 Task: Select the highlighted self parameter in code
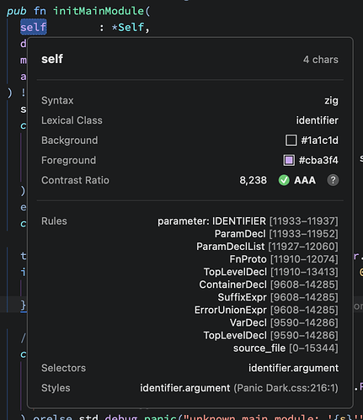[33, 27]
